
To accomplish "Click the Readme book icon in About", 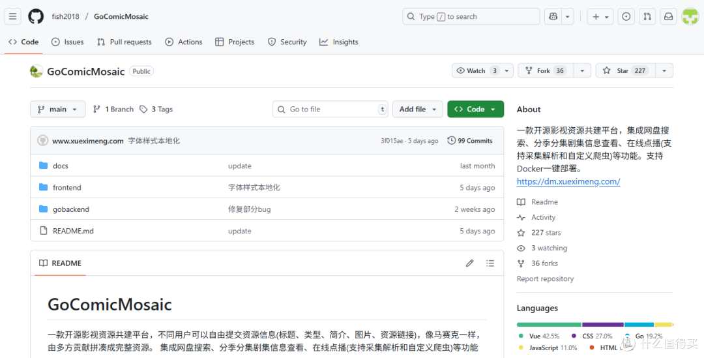I will pyautogui.click(x=521, y=202).
